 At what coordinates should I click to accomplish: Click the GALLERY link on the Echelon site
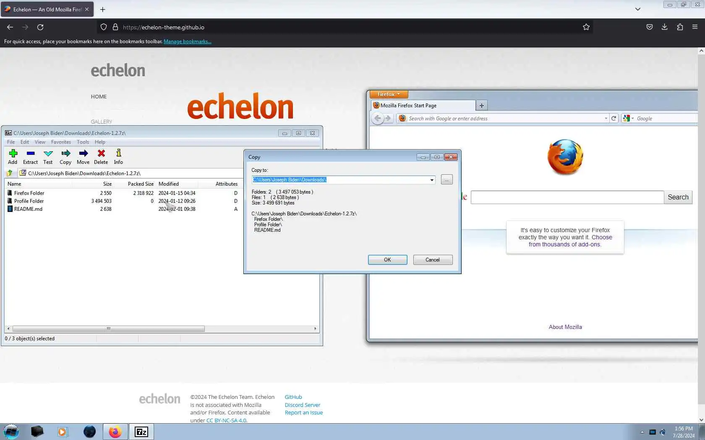pyautogui.click(x=101, y=122)
